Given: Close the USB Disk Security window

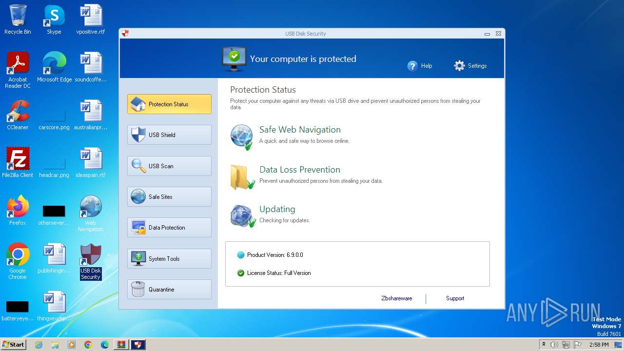Looking at the screenshot, I should [498, 34].
